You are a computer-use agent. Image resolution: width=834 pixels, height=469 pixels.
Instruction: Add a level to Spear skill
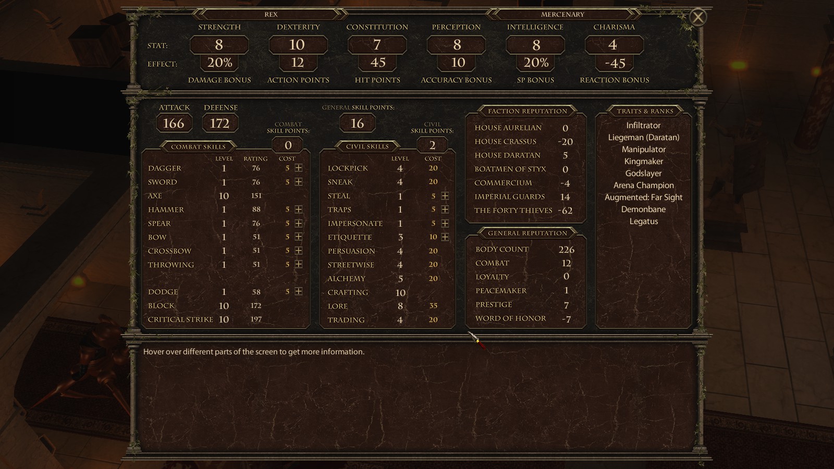point(298,223)
